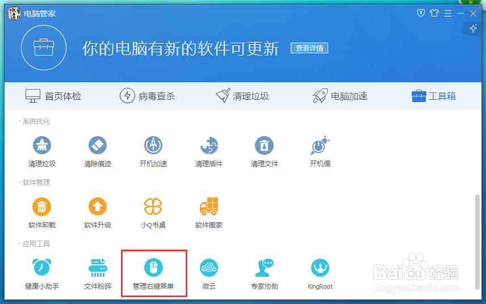Screen dimensions: 486x304
Task: Minimize the 电脑管家 window
Action: pyautogui.click(x=460, y=13)
